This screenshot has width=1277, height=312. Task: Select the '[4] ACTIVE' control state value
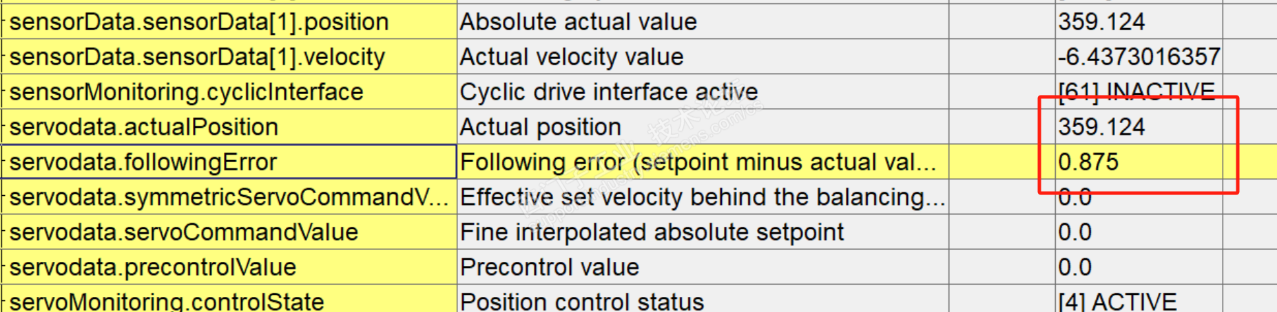point(1118,301)
